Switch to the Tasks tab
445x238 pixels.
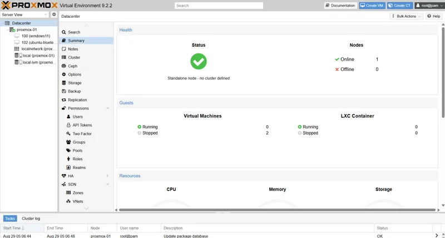point(10,219)
